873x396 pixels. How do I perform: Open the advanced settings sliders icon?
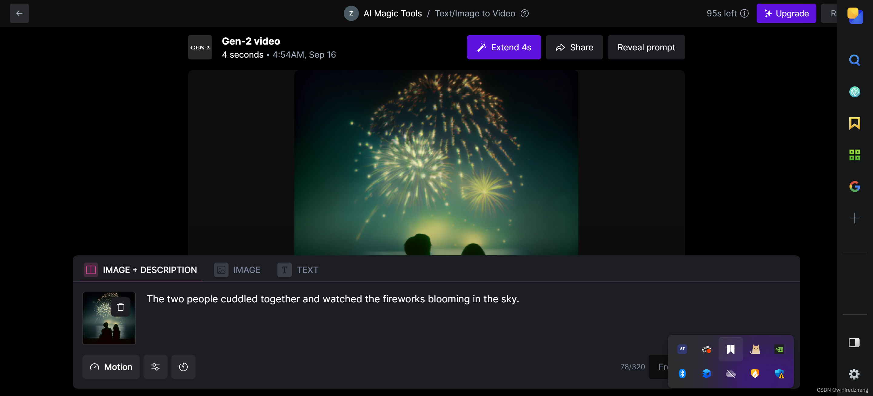coord(156,367)
